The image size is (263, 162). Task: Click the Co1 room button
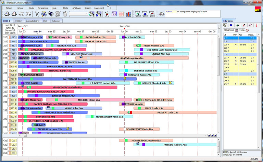pos(13,140)
